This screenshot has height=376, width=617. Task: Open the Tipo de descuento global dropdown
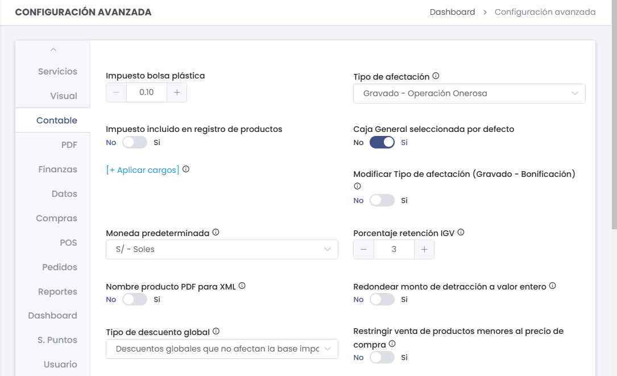point(222,349)
